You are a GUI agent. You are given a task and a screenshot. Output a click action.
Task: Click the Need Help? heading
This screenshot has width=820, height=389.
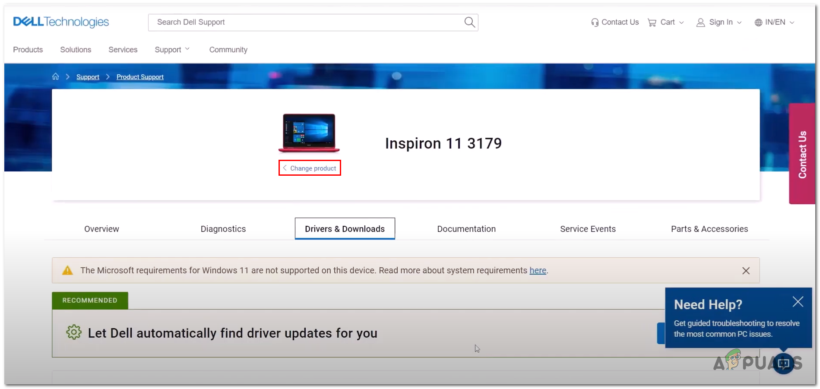coord(708,305)
